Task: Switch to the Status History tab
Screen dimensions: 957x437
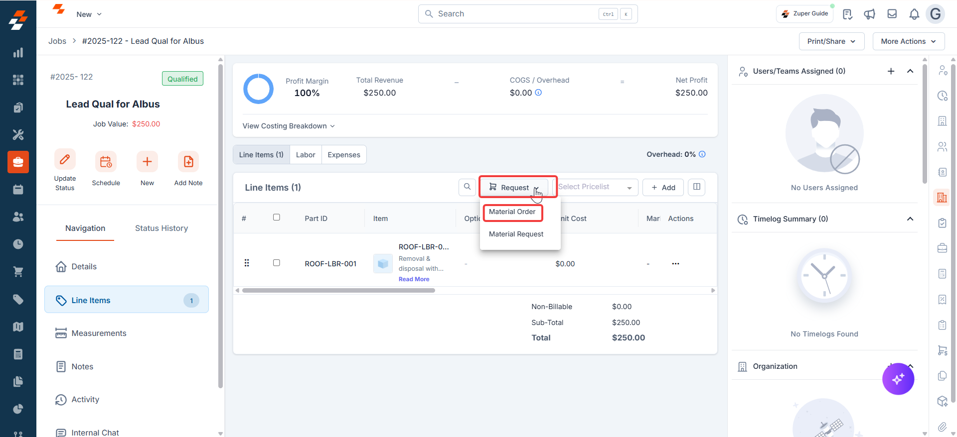Action: pos(161,228)
